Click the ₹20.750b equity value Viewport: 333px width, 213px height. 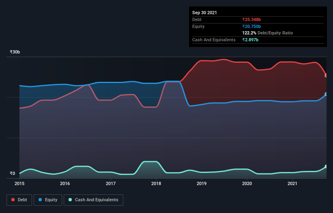click(x=251, y=26)
